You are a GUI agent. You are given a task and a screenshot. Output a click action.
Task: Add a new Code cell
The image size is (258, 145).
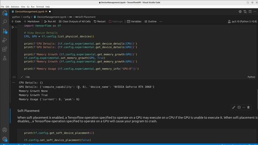(x=16, y=21)
